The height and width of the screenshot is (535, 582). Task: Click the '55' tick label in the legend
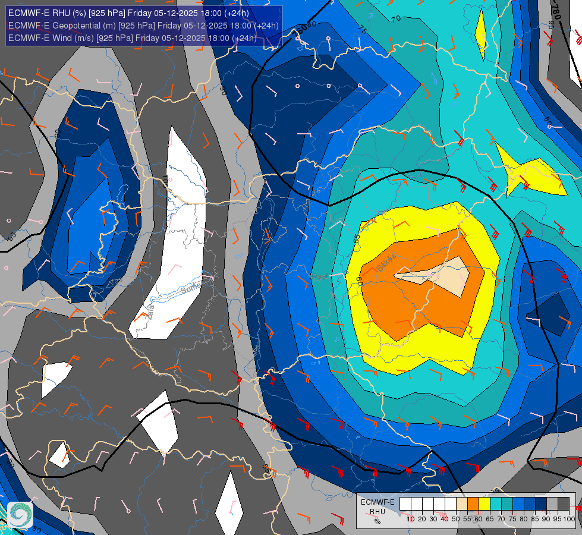(x=467, y=519)
